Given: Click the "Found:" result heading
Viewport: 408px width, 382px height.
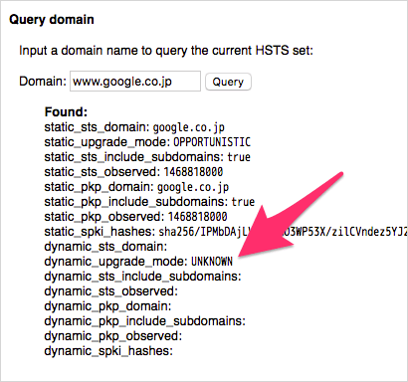Looking at the screenshot, I should [x=66, y=112].
